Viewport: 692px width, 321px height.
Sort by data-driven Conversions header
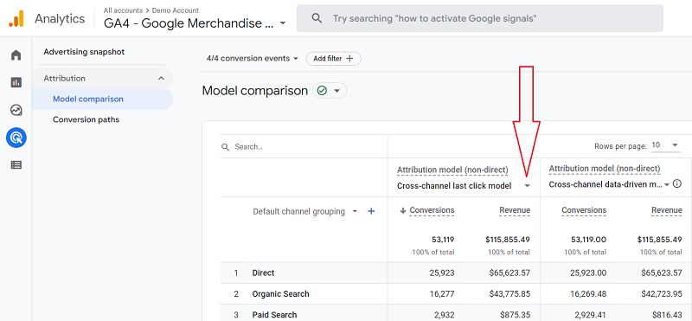(584, 210)
